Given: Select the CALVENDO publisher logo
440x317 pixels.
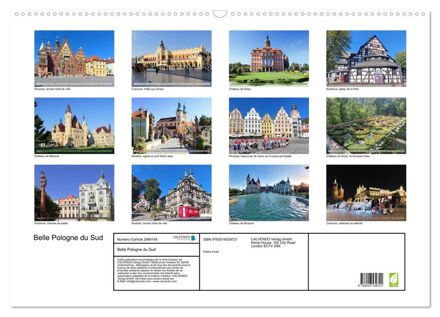Looking at the screenshot, I should (x=181, y=237).
